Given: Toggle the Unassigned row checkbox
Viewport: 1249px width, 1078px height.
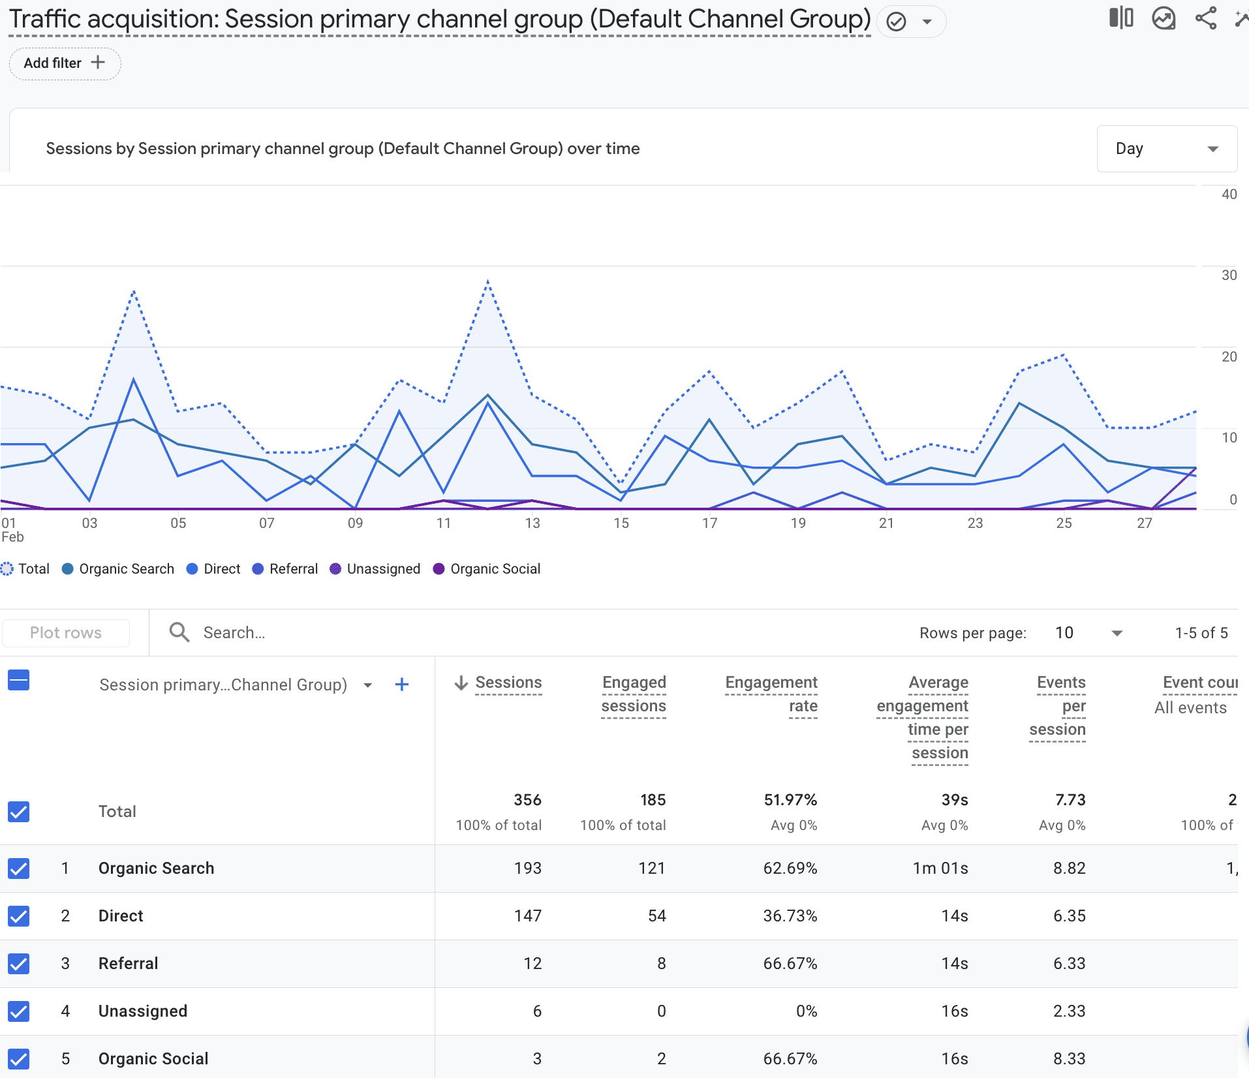Looking at the screenshot, I should point(19,1011).
